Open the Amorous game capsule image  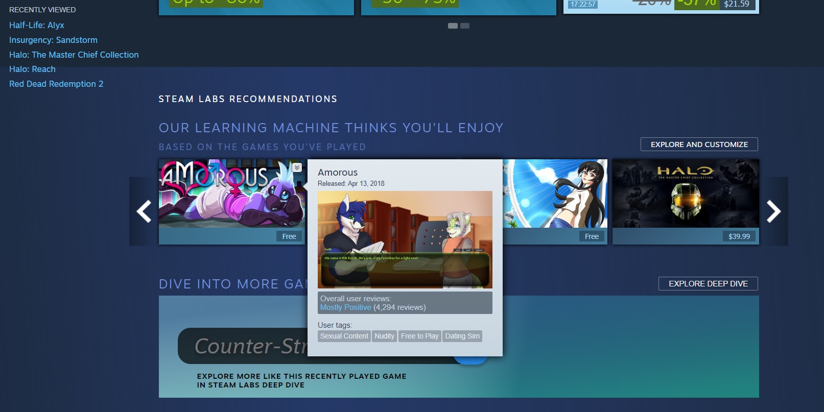tap(232, 193)
